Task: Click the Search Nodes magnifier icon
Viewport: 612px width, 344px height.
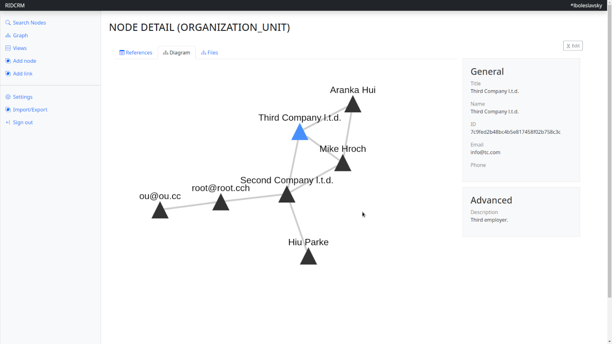Action: coord(7,22)
